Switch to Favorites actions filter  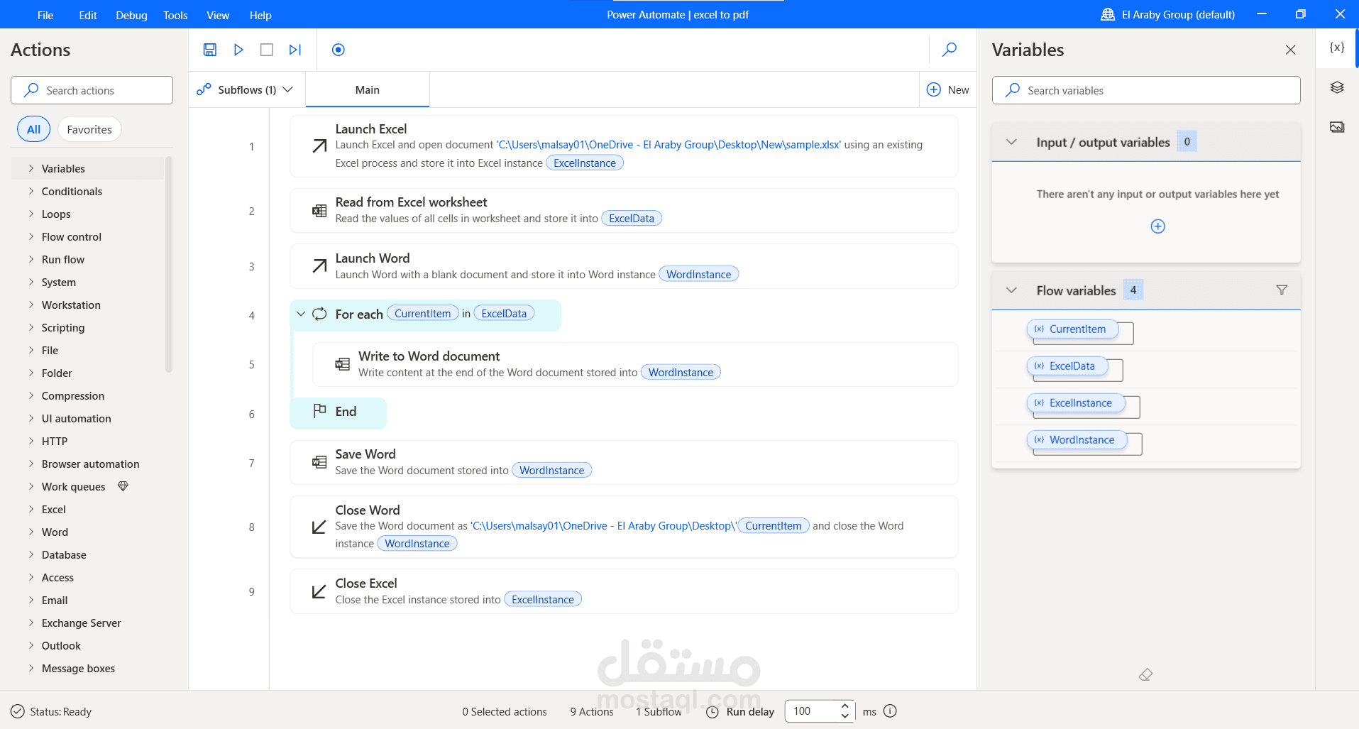pos(89,129)
